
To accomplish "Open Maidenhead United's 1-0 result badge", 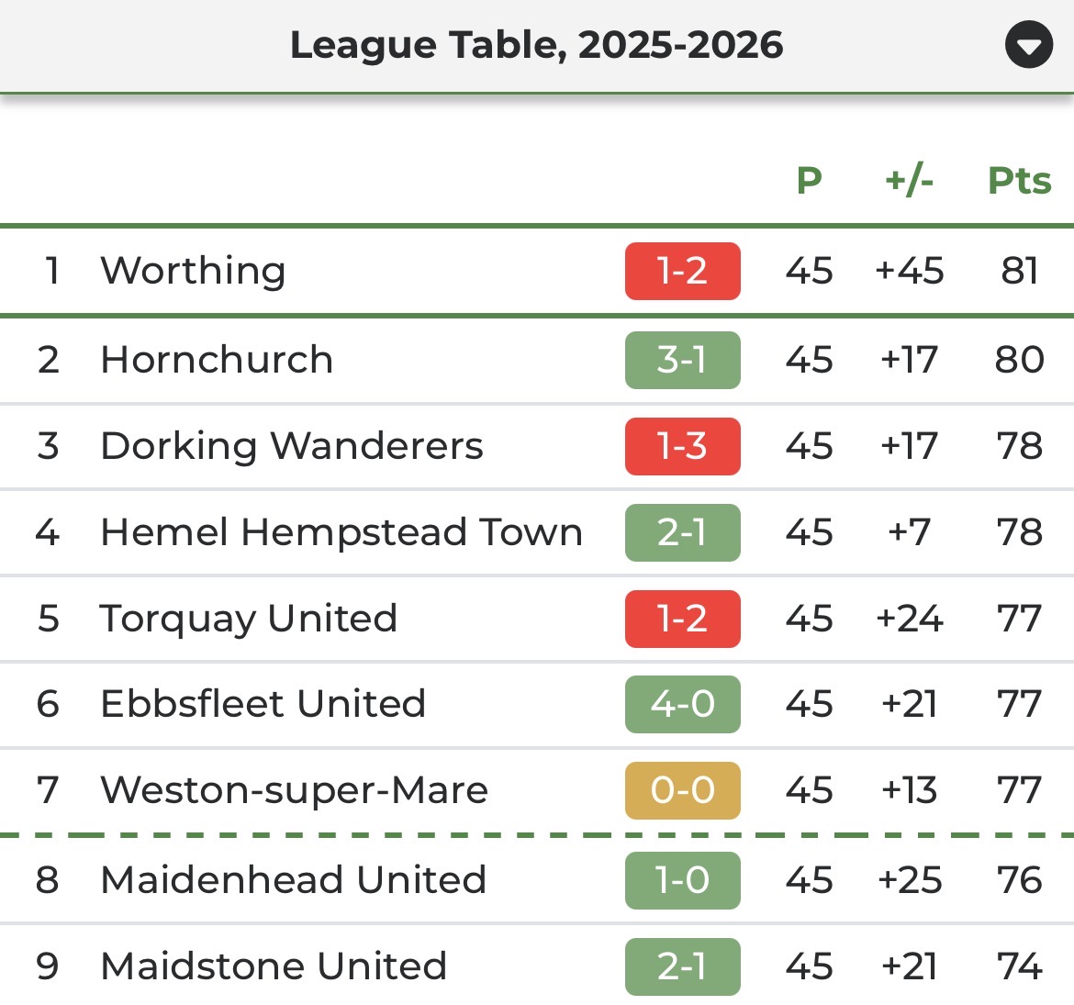I will point(682,880).
